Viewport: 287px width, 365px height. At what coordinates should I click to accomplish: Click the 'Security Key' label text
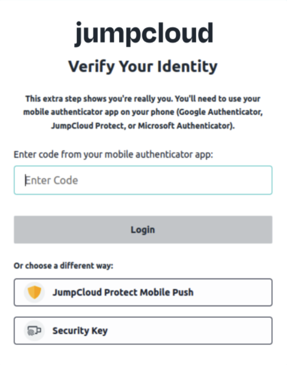point(80,331)
